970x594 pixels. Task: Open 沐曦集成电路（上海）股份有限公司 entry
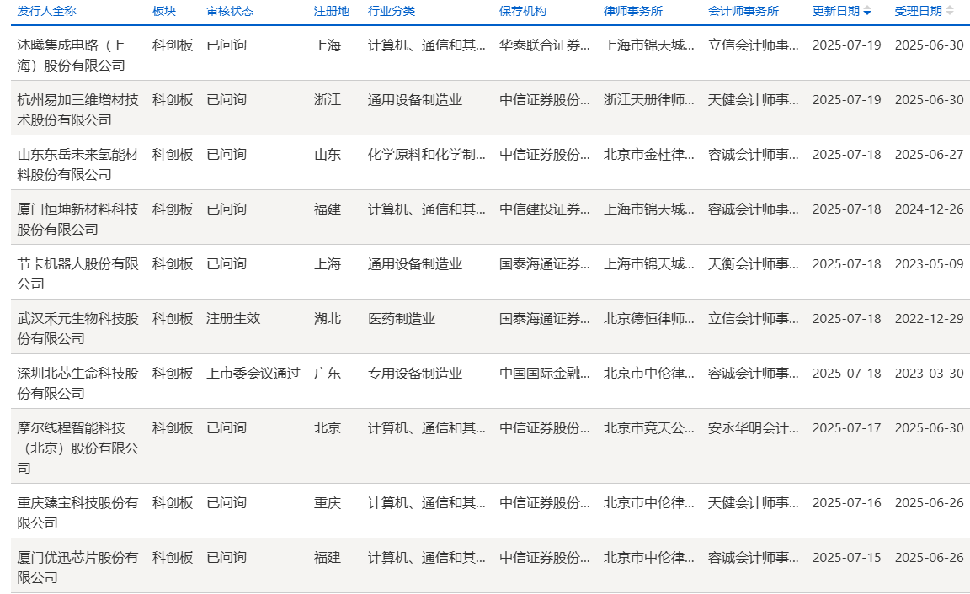[x=71, y=55]
